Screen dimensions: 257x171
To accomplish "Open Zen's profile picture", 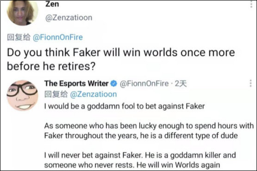I will pos(22,13).
